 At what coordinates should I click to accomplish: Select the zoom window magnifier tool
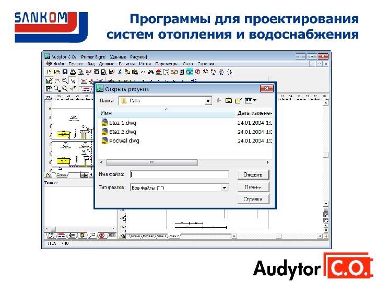[x=57, y=89]
